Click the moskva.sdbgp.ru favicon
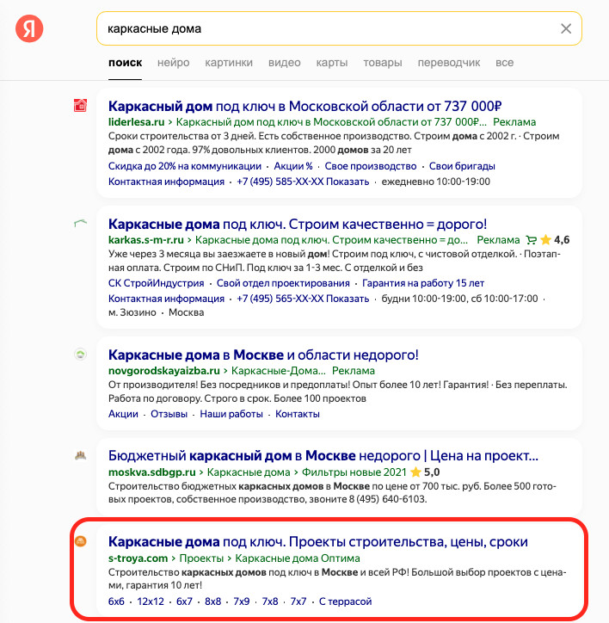Viewport: 609px width, 623px height. pyautogui.click(x=80, y=455)
